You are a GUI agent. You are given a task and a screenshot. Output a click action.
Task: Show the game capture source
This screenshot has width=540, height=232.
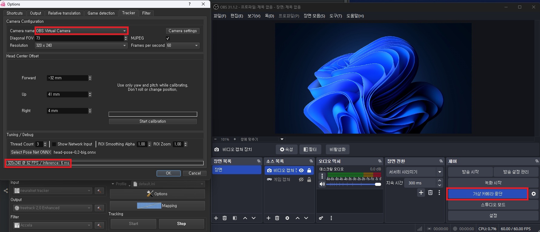[x=301, y=180]
